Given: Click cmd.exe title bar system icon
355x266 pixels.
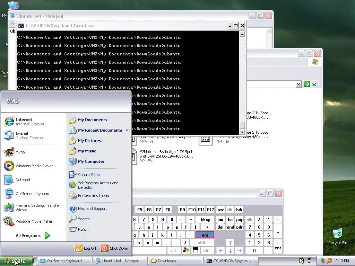Looking at the screenshot, I should 21,26.
